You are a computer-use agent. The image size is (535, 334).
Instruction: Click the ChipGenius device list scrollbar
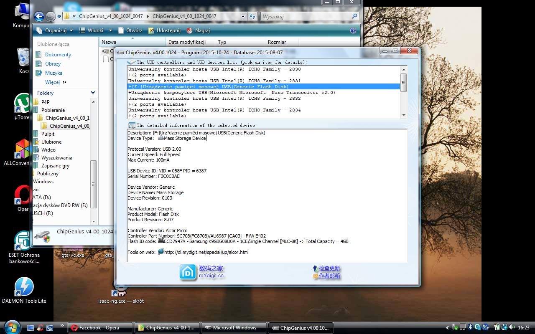(x=403, y=82)
